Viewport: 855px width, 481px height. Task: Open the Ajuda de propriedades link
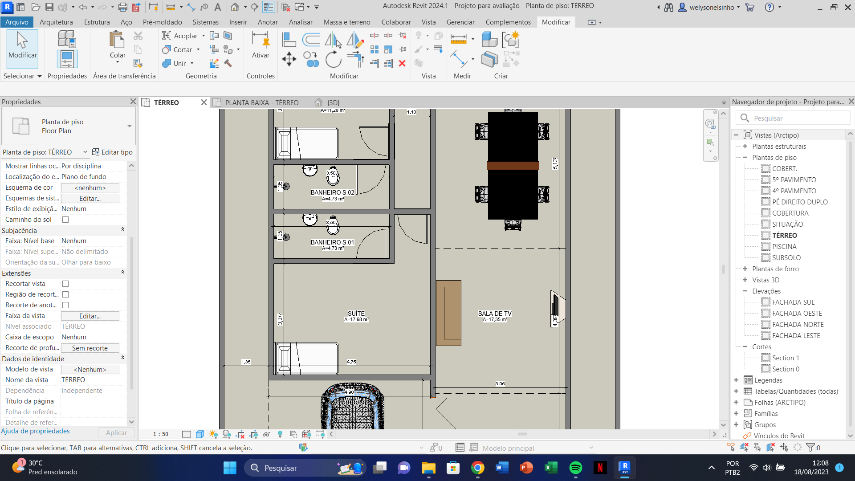(x=35, y=431)
